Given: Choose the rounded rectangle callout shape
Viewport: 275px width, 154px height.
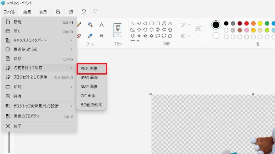Looking at the screenshot, I should 158,36.
